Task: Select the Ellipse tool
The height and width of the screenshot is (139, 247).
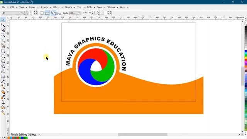Action: 3,56
